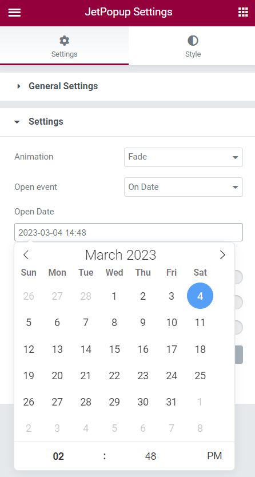Screen dimensions: 255x477
Task: Select greyed April 1 date
Action: 200,402
